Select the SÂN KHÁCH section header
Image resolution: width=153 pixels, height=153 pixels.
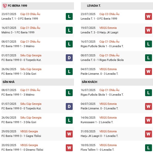tap(90, 82)
